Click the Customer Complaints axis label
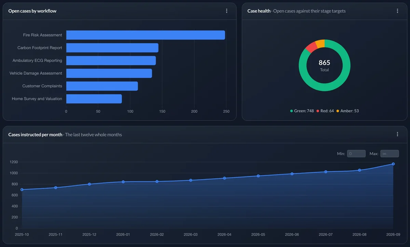 [42, 86]
